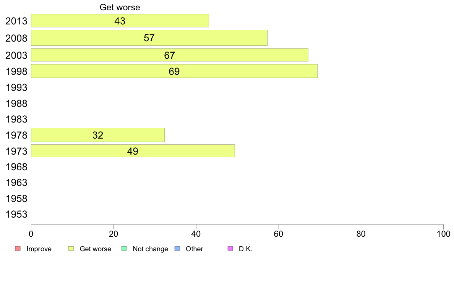
Task: Click the 100 axis tick label
Action: pos(443,234)
